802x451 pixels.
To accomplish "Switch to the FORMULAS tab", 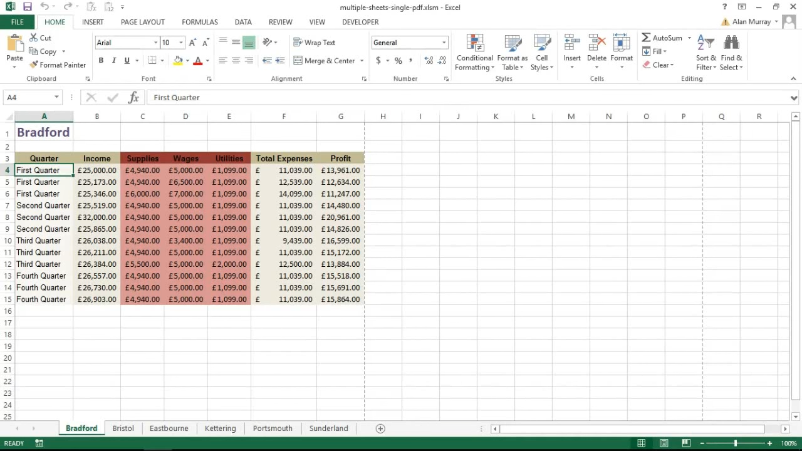I will (x=200, y=22).
